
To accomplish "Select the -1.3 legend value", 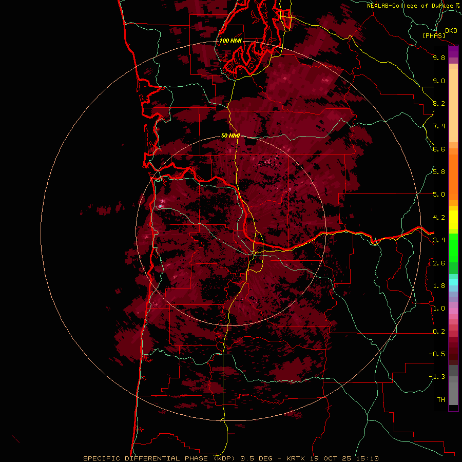I will coord(437,377).
